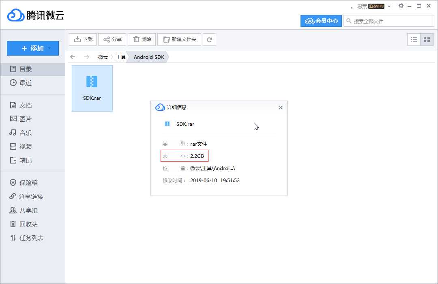Click the location path 微云\工具\Androi...
This screenshot has width=438, height=284.
[x=213, y=168]
